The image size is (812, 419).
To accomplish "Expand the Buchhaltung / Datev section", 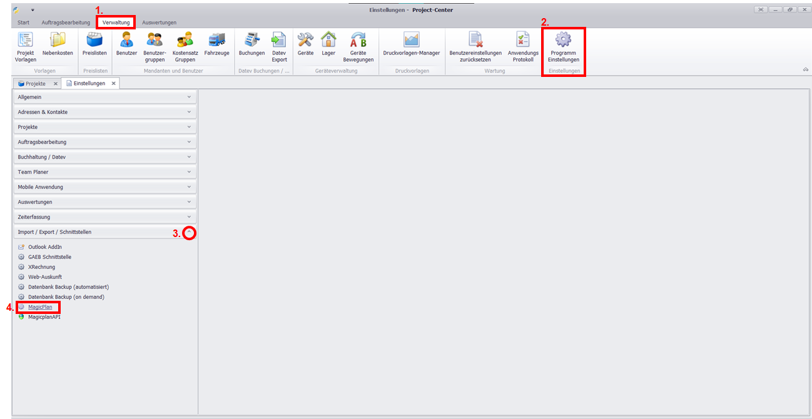I will [105, 157].
